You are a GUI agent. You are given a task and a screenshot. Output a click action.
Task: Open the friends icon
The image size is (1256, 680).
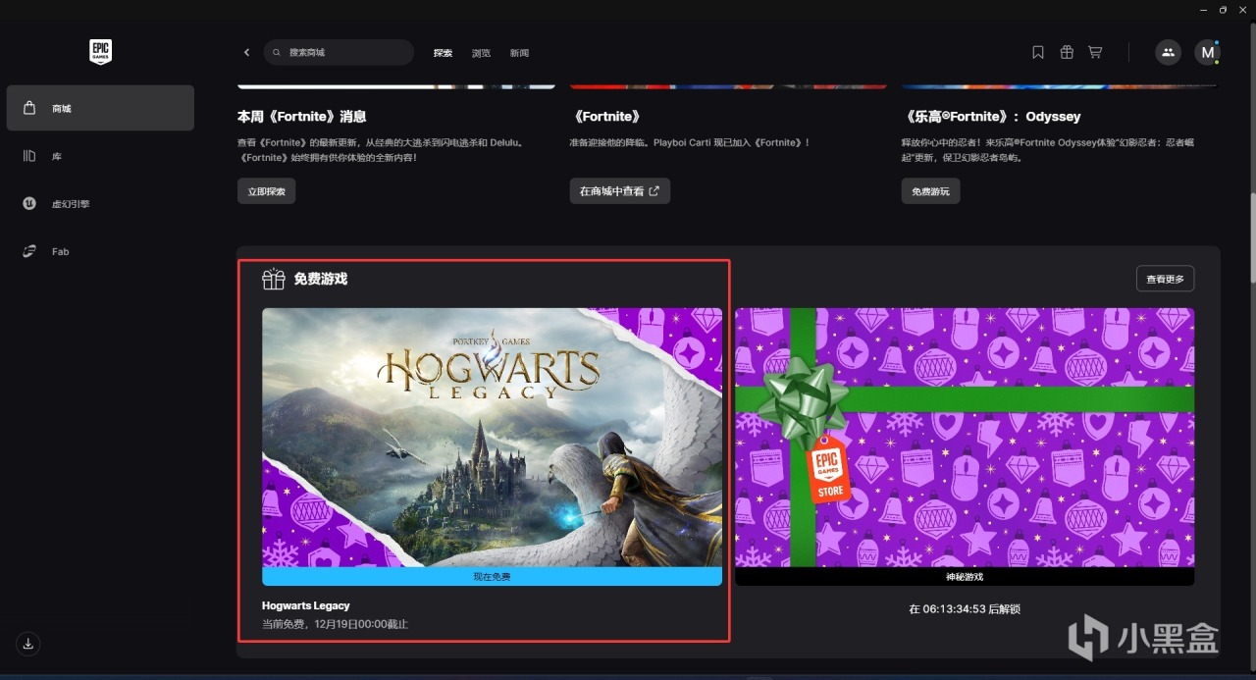(x=1168, y=52)
